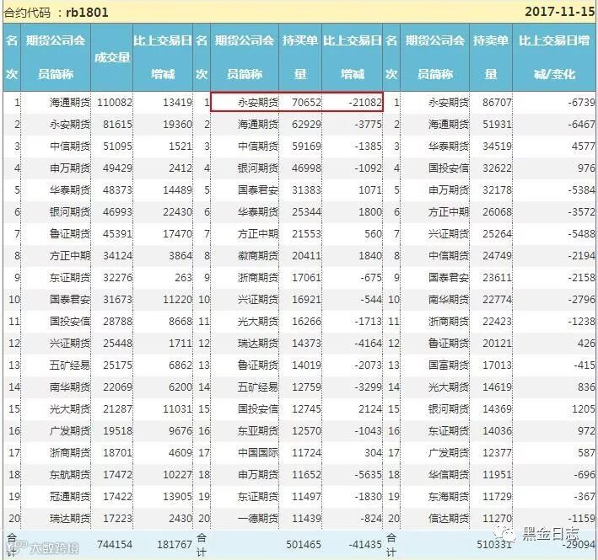Click short position value 51931

pos(497,125)
